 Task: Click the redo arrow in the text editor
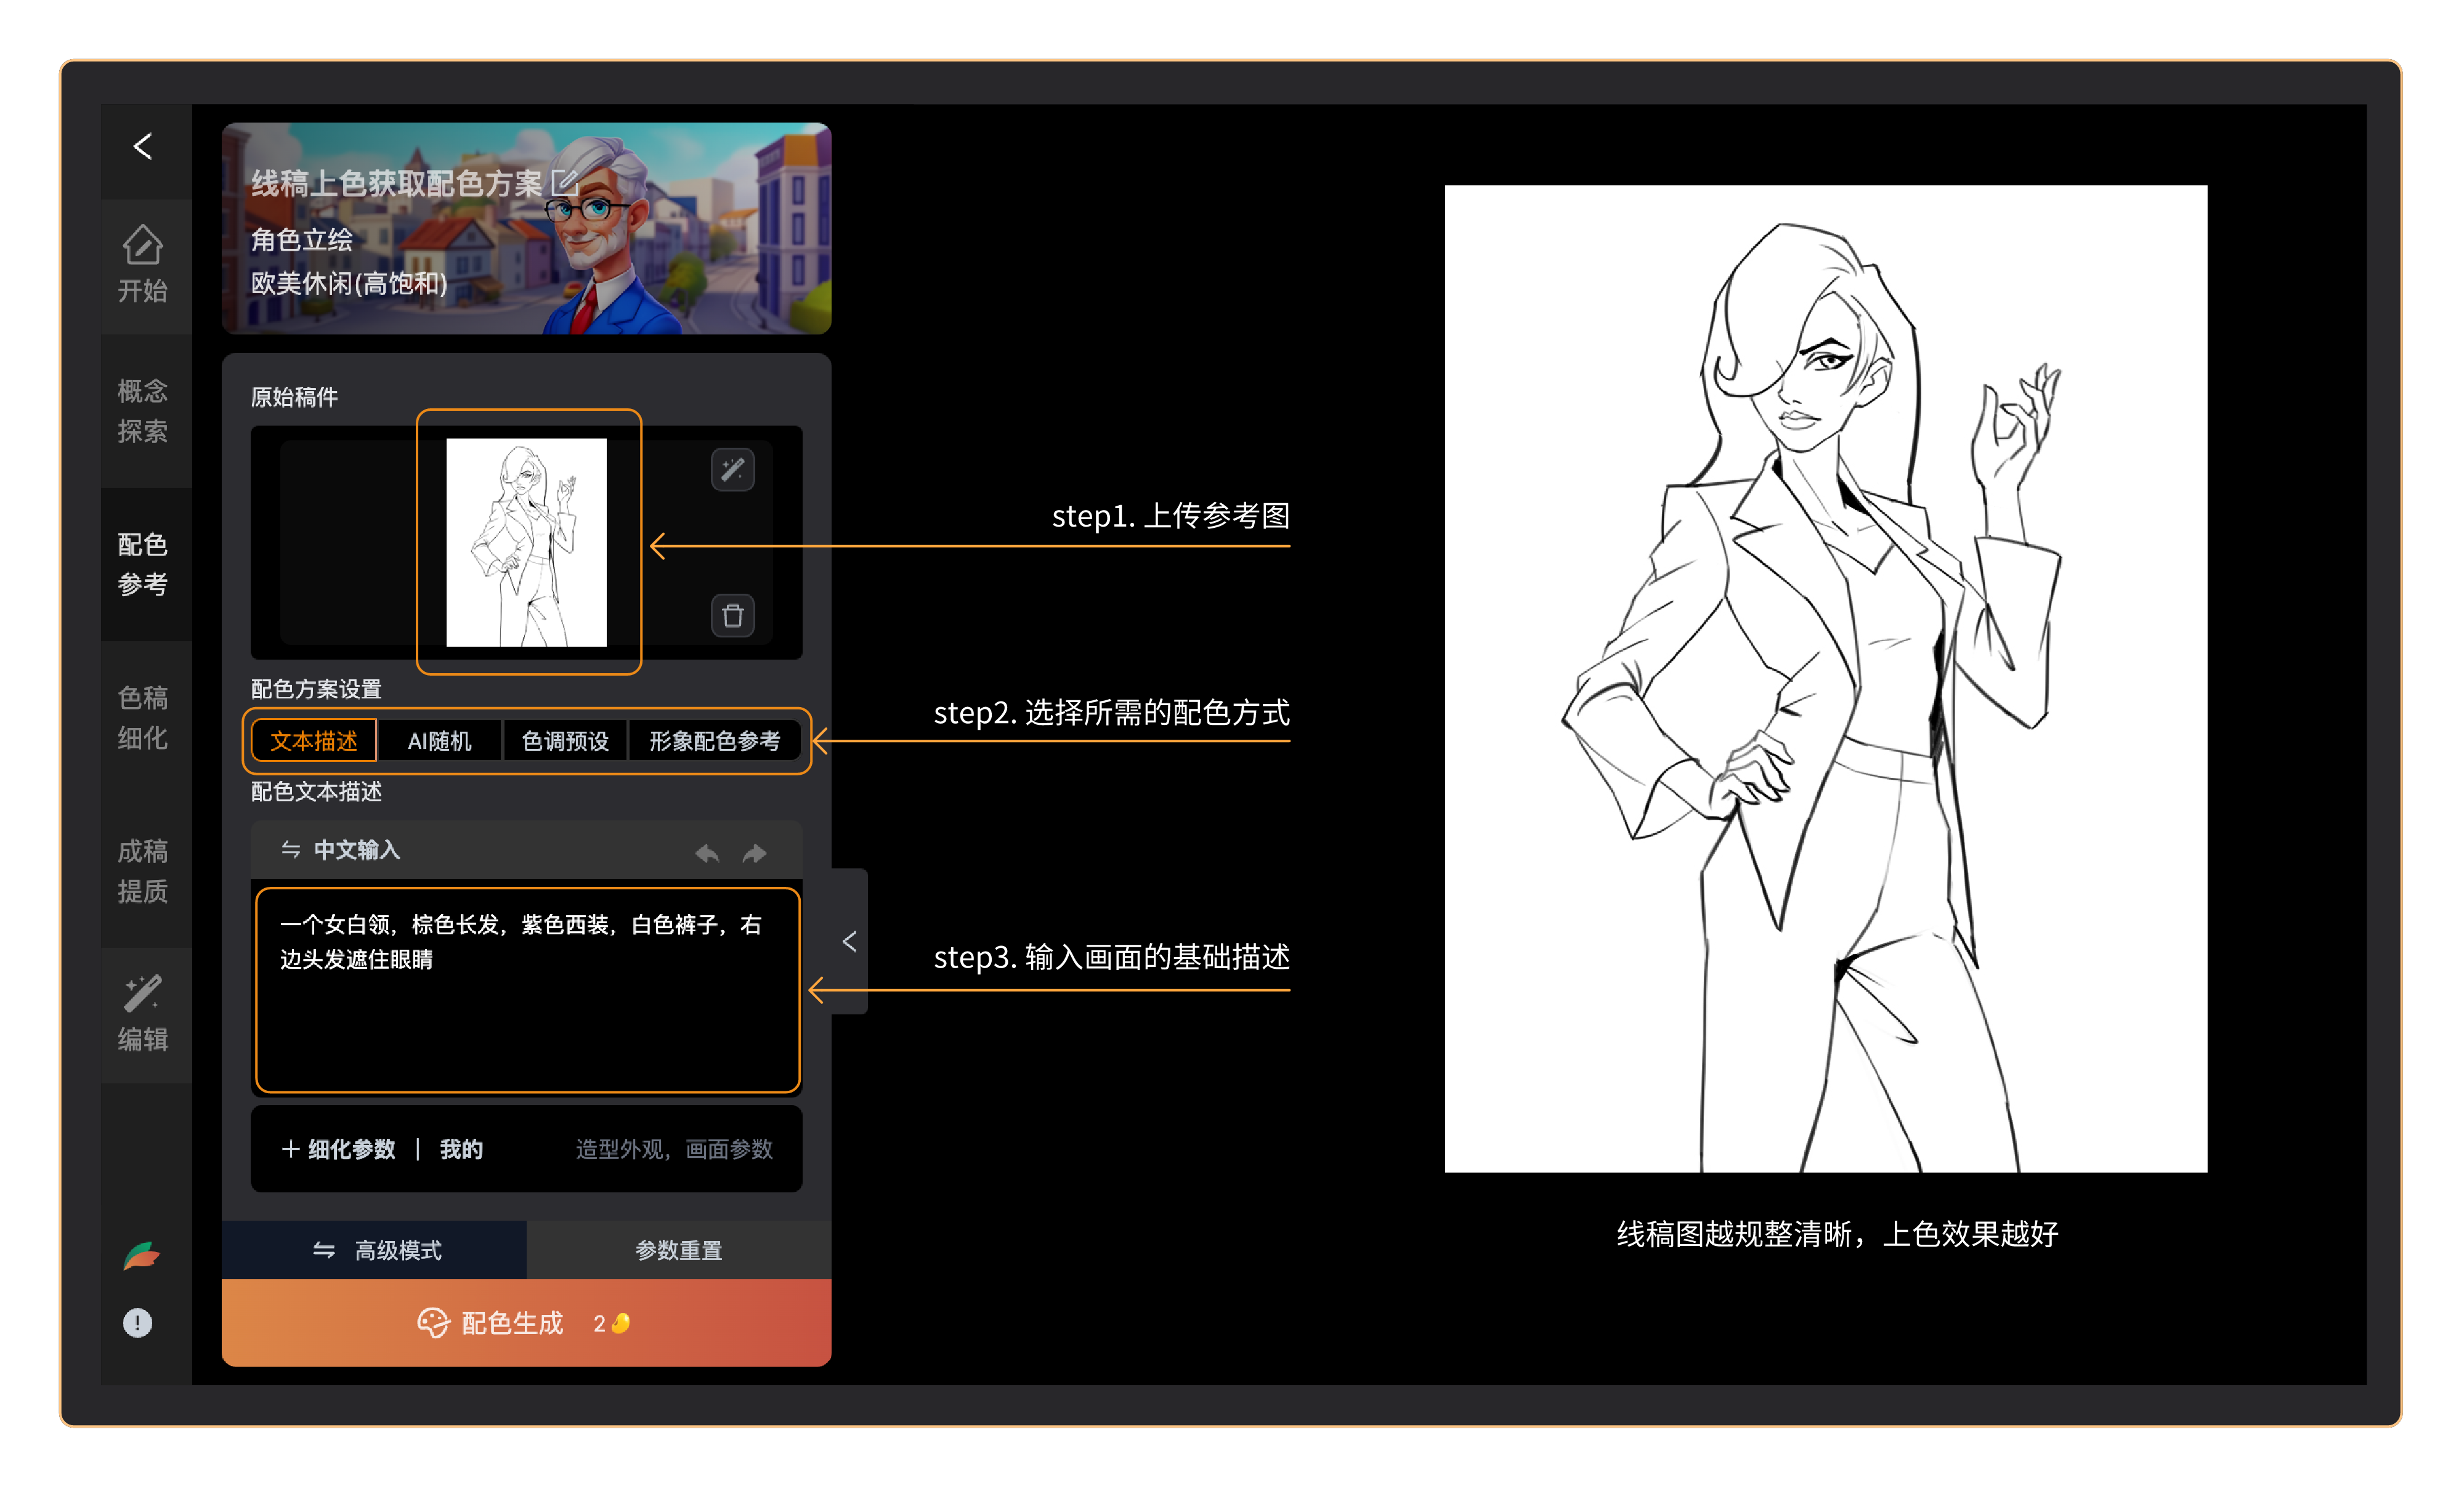coord(755,853)
